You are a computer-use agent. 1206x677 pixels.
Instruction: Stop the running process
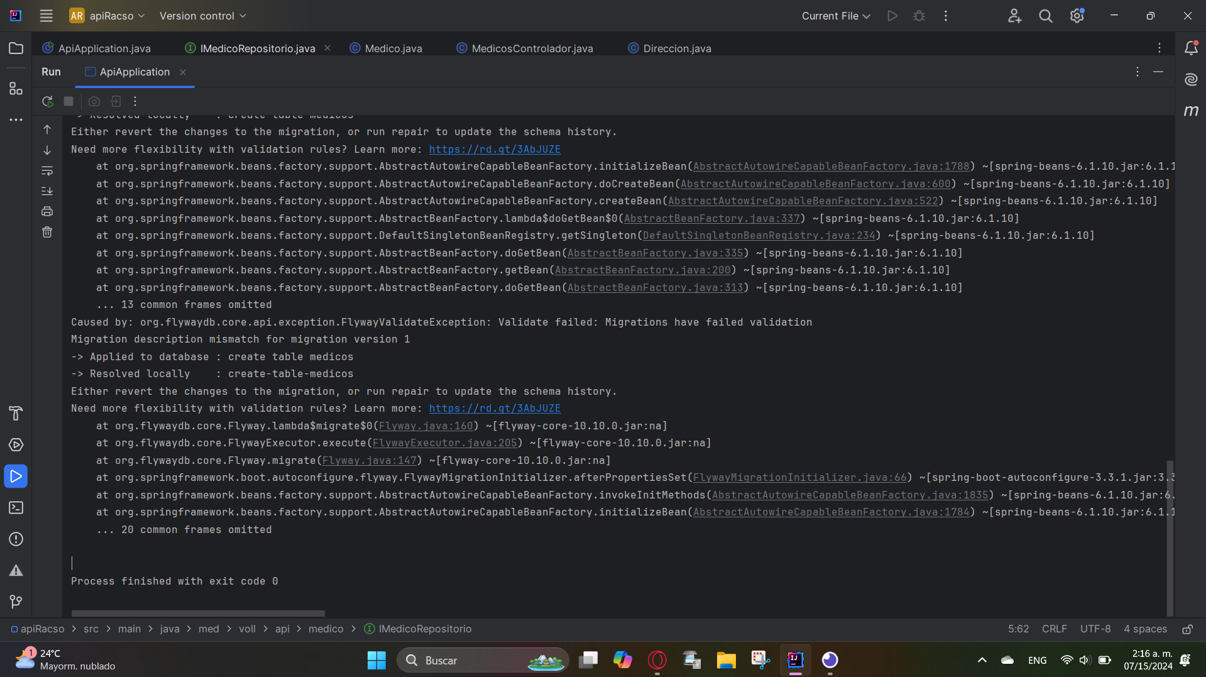pos(69,101)
